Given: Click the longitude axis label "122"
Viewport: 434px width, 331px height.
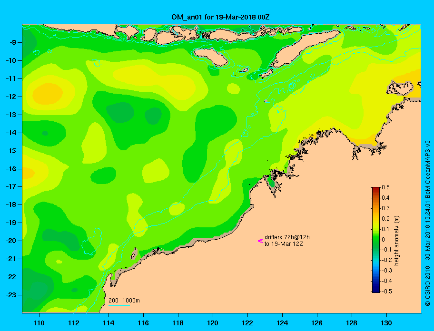Looking at the screenshot, I should (x=247, y=323).
